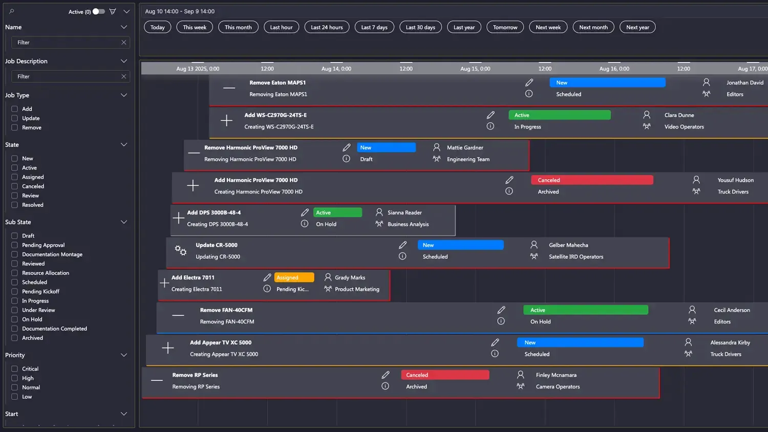
Task: Show info for Add Harmonic ProView 7000 HD
Action: coord(509,191)
